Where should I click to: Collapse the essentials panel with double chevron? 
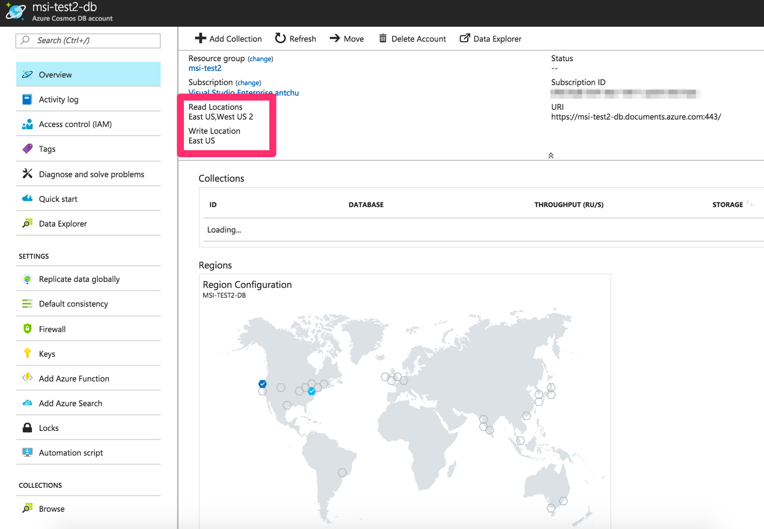tap(551, 156)
